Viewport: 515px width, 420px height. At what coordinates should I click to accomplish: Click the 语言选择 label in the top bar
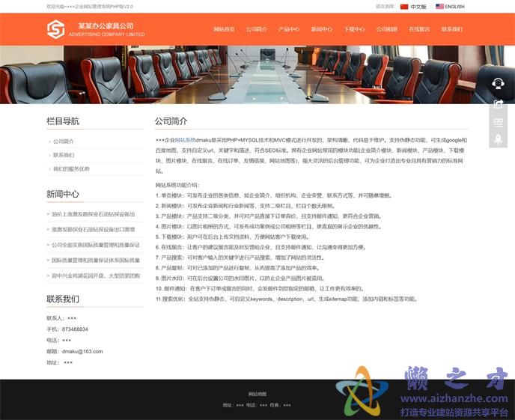point(385,6)
